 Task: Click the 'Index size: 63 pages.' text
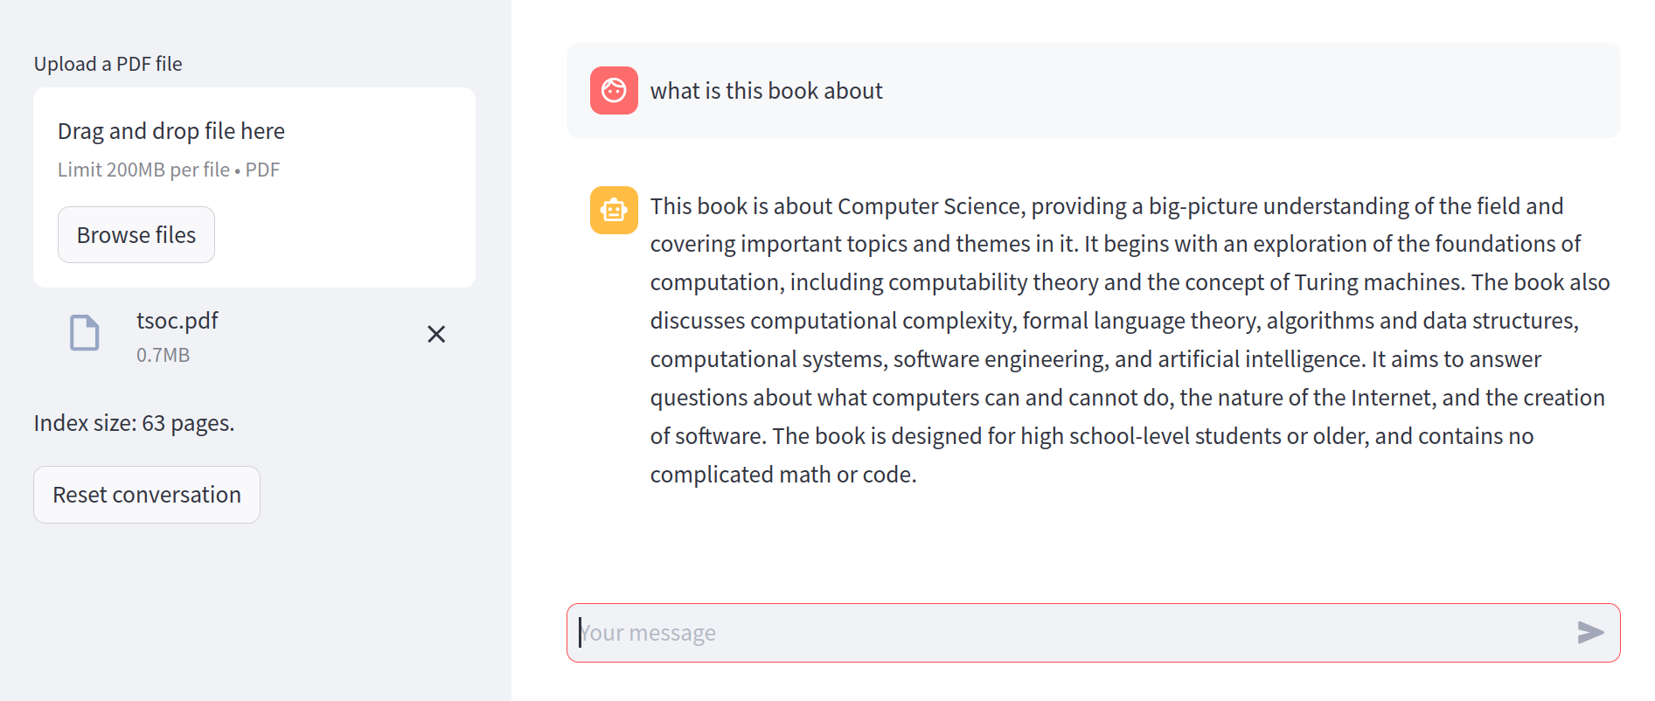coord(135,423)
